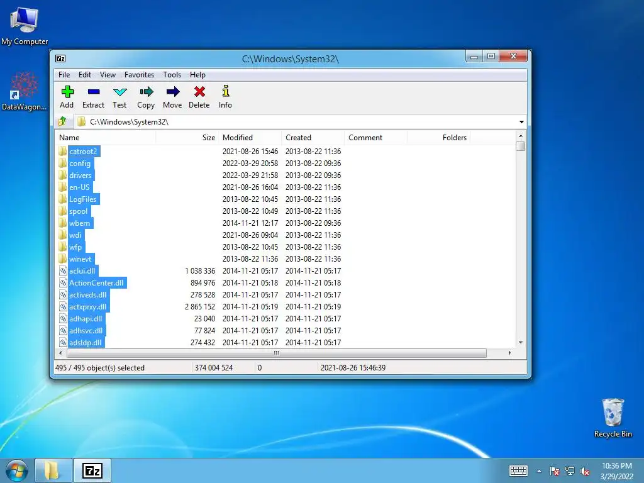Click horizontal scrollbar left arrow
This screenshot has height=483, width=644.
60,353
